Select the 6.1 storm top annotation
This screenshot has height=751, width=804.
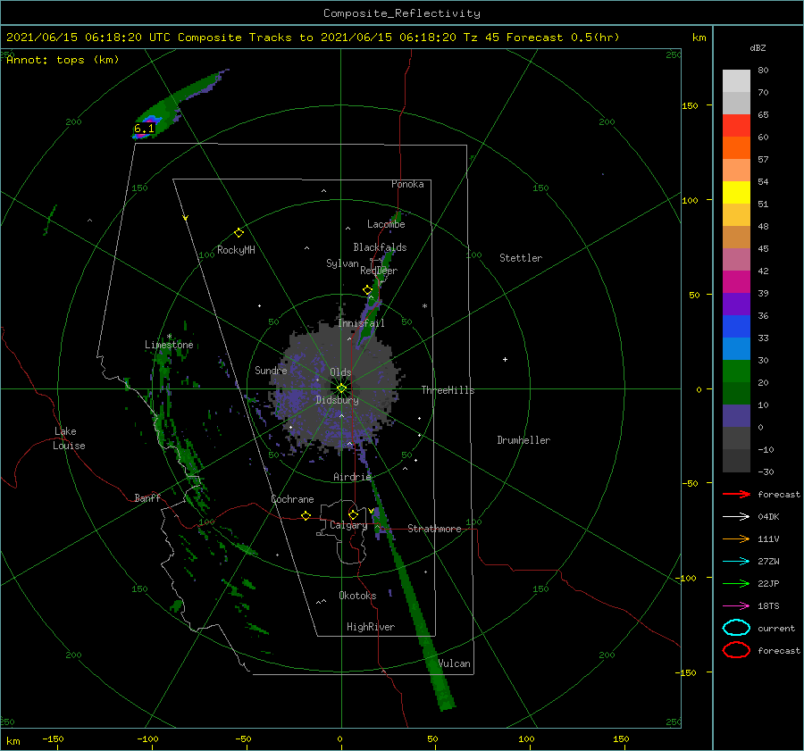144,129
